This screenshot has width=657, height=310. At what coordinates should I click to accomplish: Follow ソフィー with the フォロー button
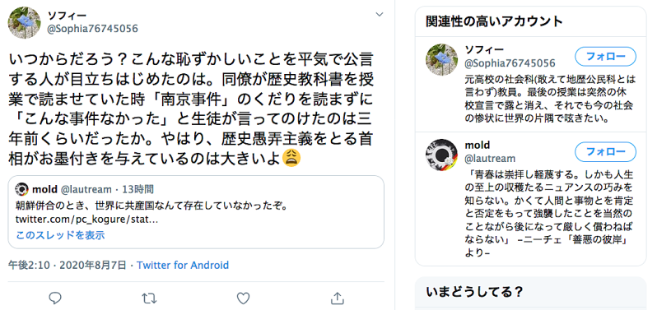(605, 57)
